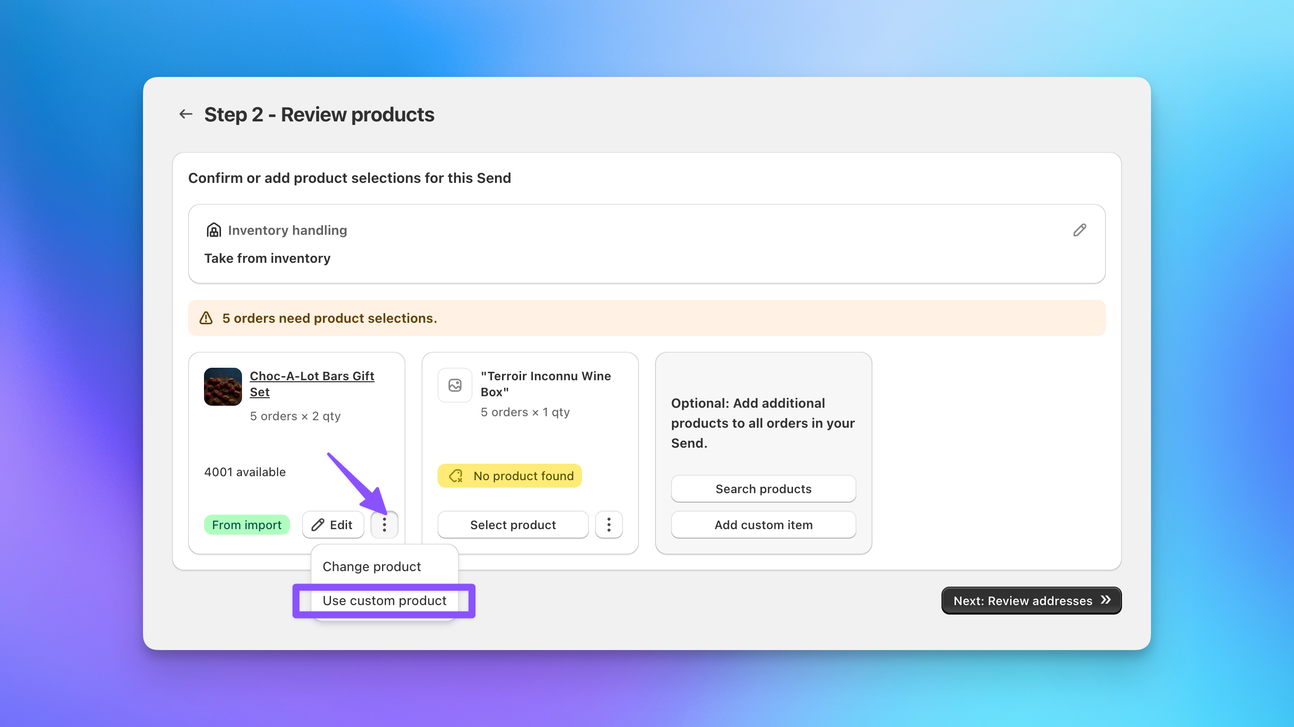Click the double chevron on Next button
The height and width of the screenshot is (727, 1294).
point(1105,600)
